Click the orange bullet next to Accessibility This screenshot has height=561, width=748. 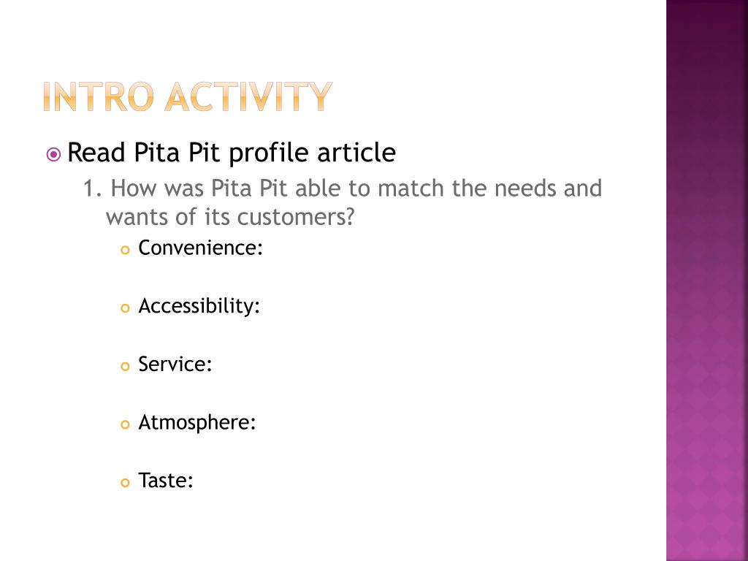tap(125, 308)
